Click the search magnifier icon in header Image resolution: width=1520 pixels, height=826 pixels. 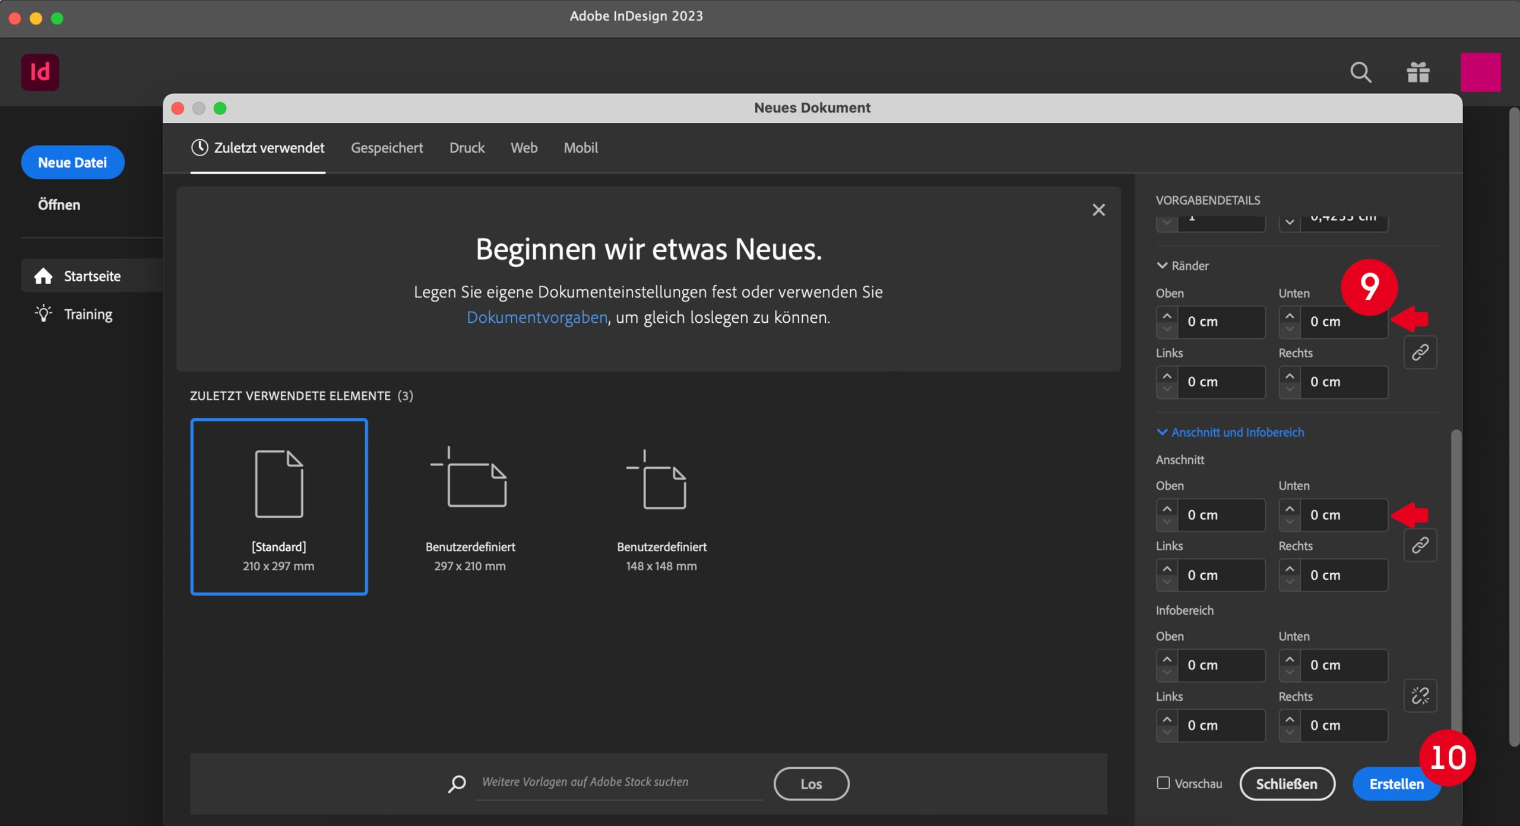point(1360,72)
